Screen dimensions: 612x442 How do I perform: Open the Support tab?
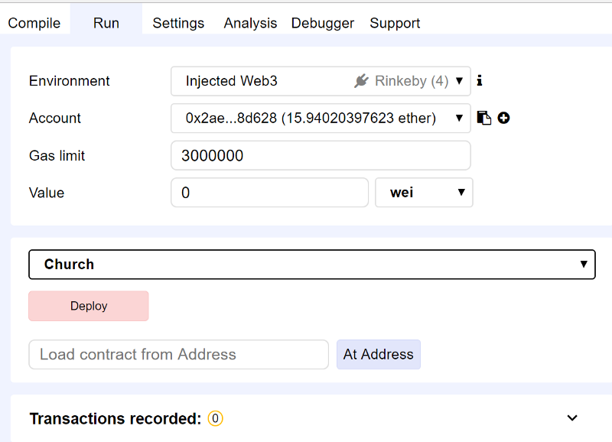(x=395, y=23)
